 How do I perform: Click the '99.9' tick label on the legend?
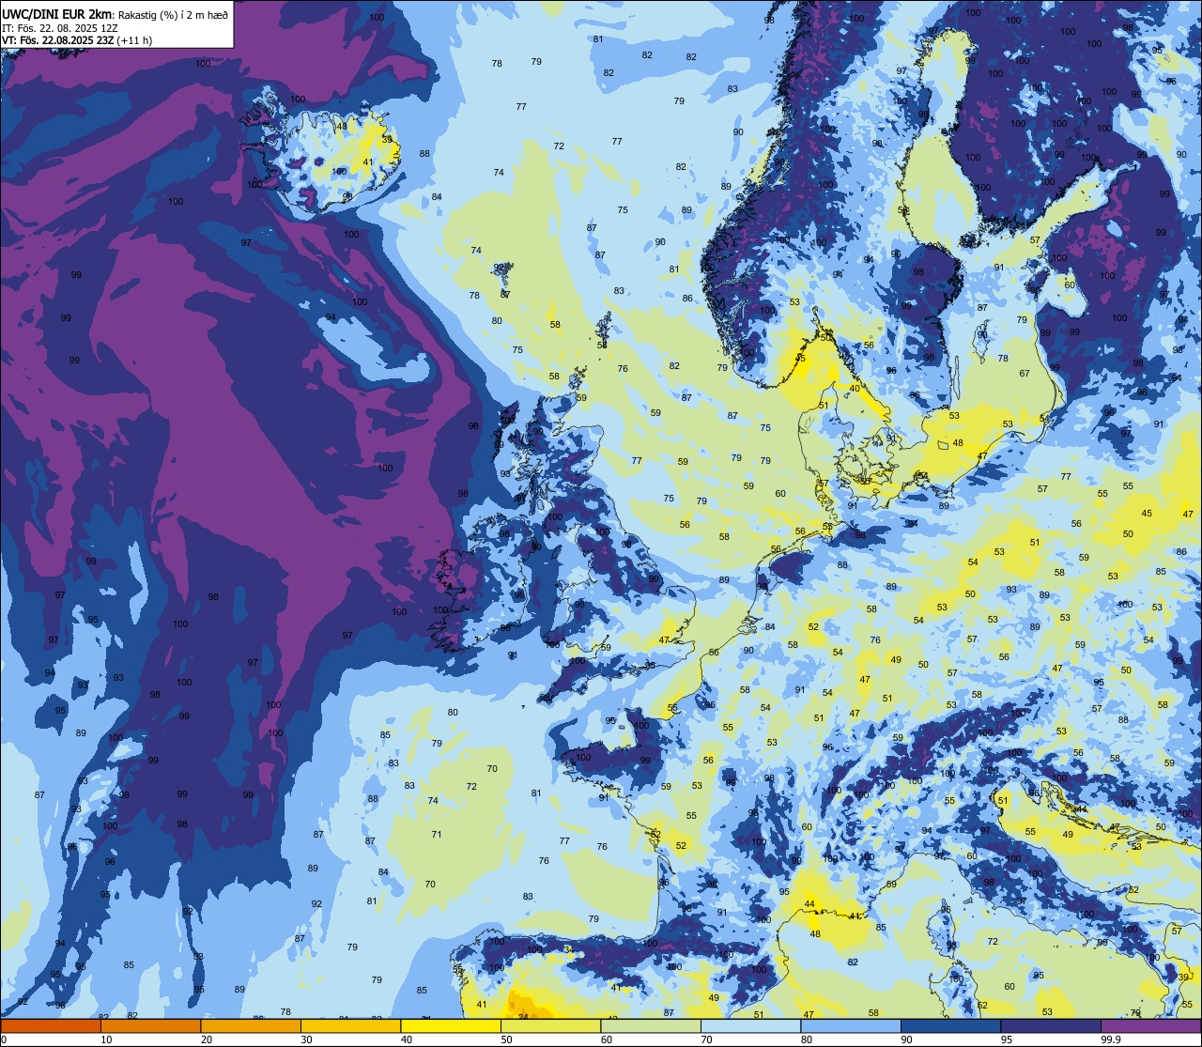tap(1111, 1039)
